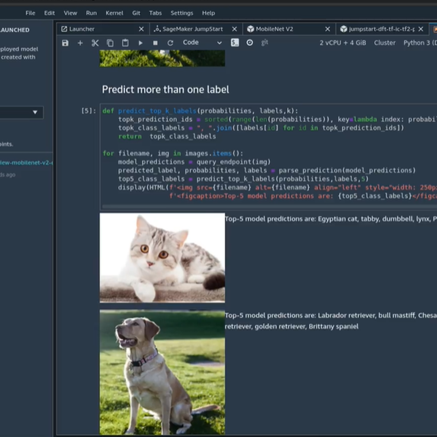
Task: Insert a new cell with the plus icon
Action: 80,43
